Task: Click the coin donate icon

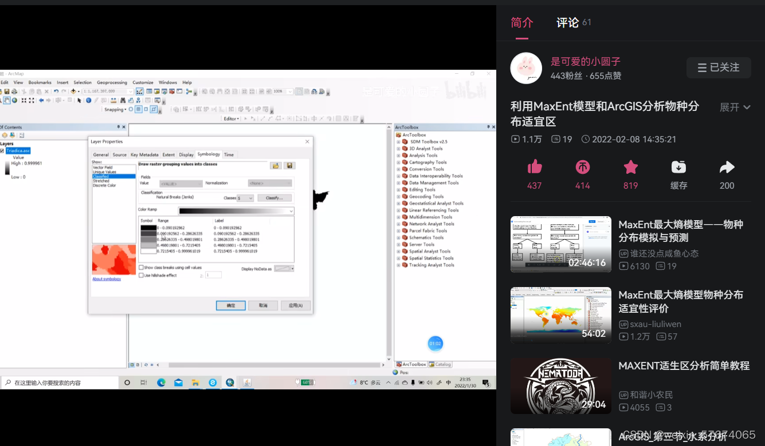Action: (x=583, y=166)
